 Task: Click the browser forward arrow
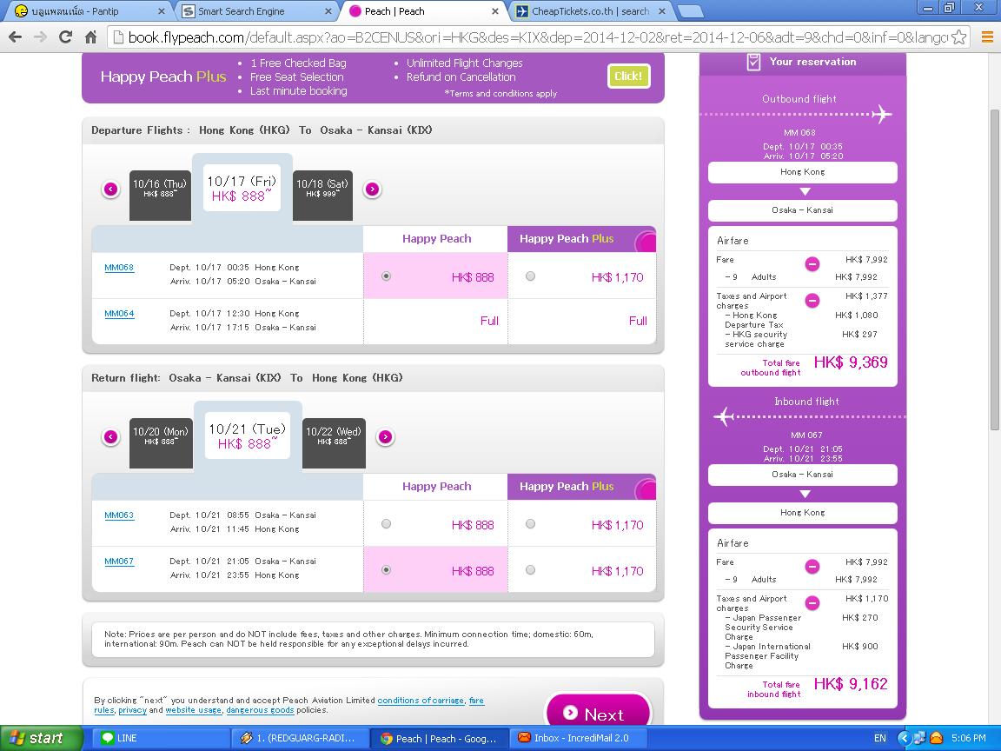[40, 37]
